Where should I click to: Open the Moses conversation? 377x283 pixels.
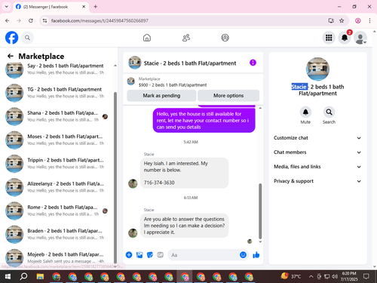(x=58, y=140)
